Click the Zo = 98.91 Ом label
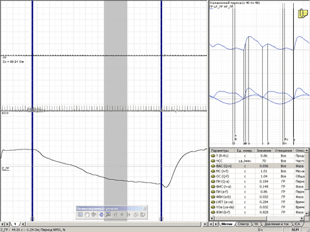The width and height of the screenshot is (310, 232). coord(13,62)
